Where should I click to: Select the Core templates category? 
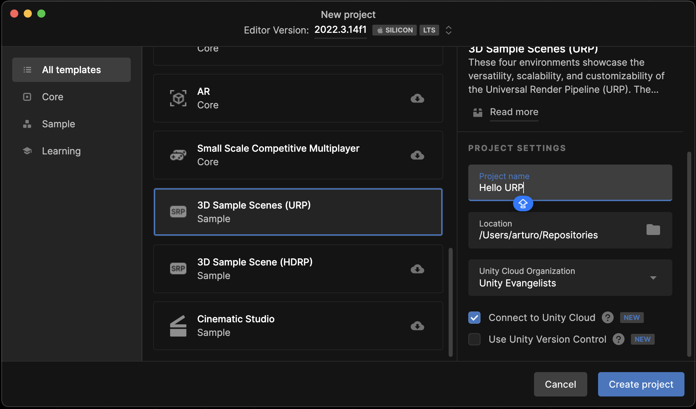(x=53, y=97)
